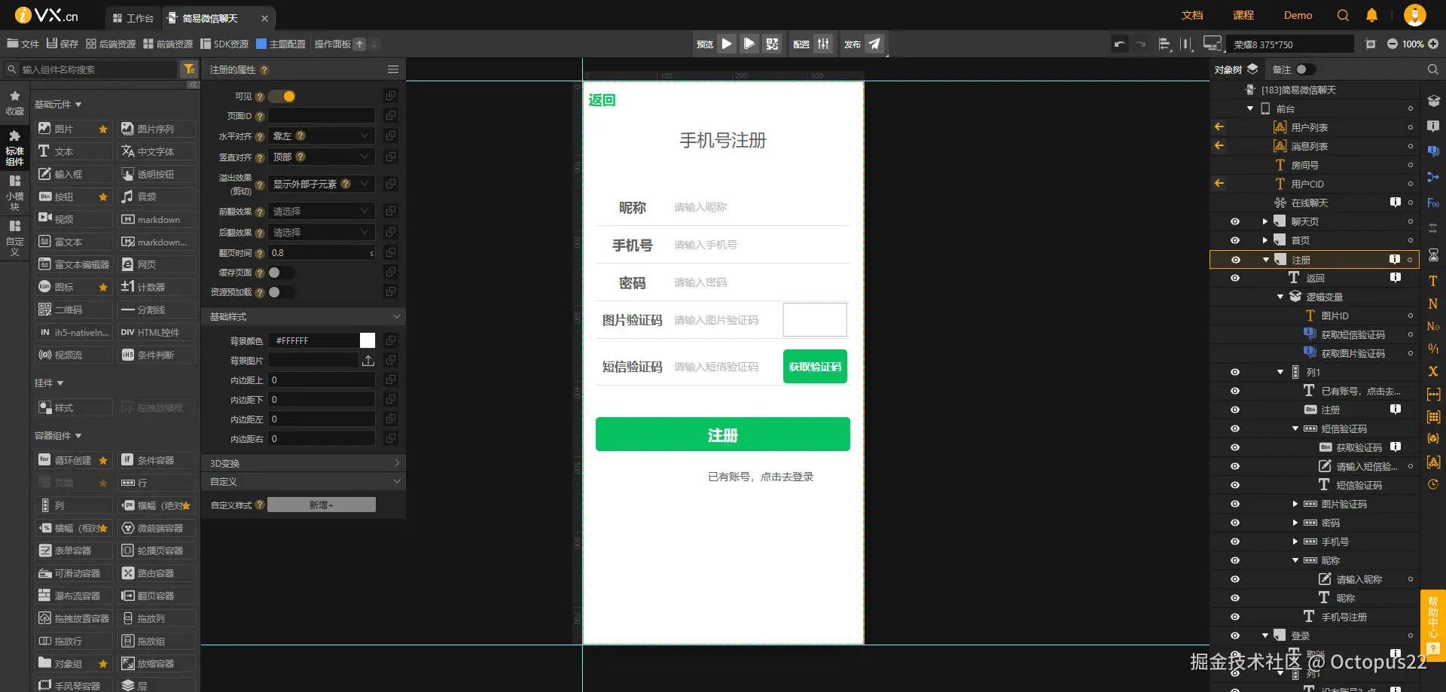Open the SDK资源 menu

point(224,44)
